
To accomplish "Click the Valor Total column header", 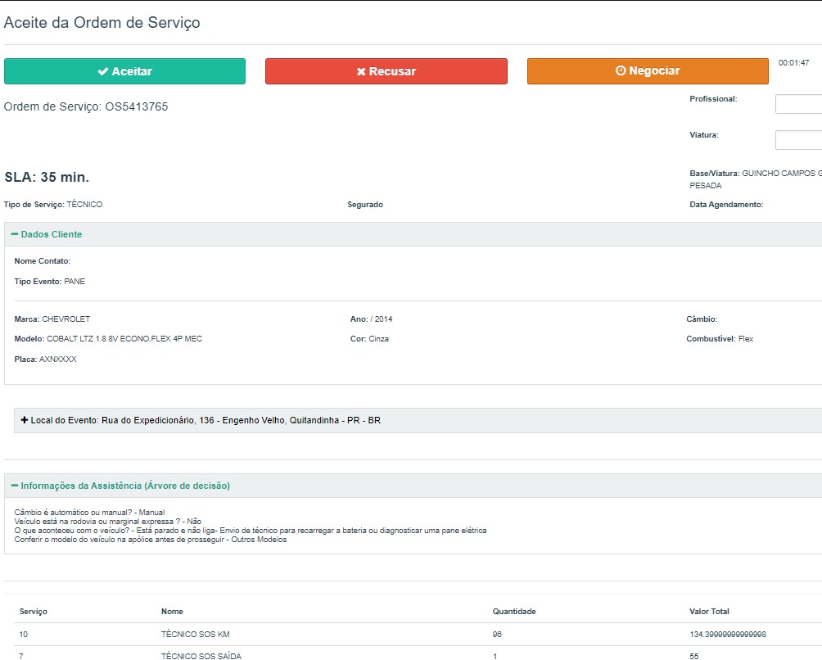I will [x=709, y=612].
